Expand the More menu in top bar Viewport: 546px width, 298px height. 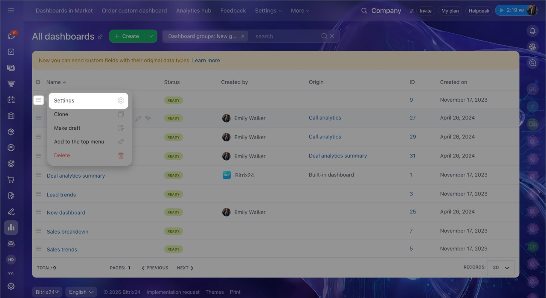click(x=300, y=11)
